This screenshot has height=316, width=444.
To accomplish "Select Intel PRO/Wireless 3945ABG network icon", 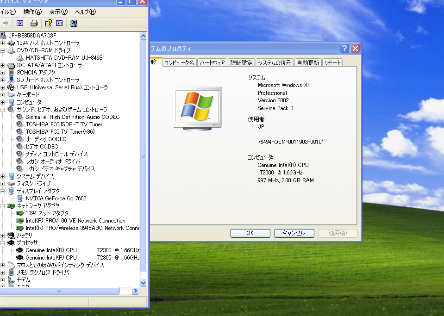I will click(x=20, y=228).
